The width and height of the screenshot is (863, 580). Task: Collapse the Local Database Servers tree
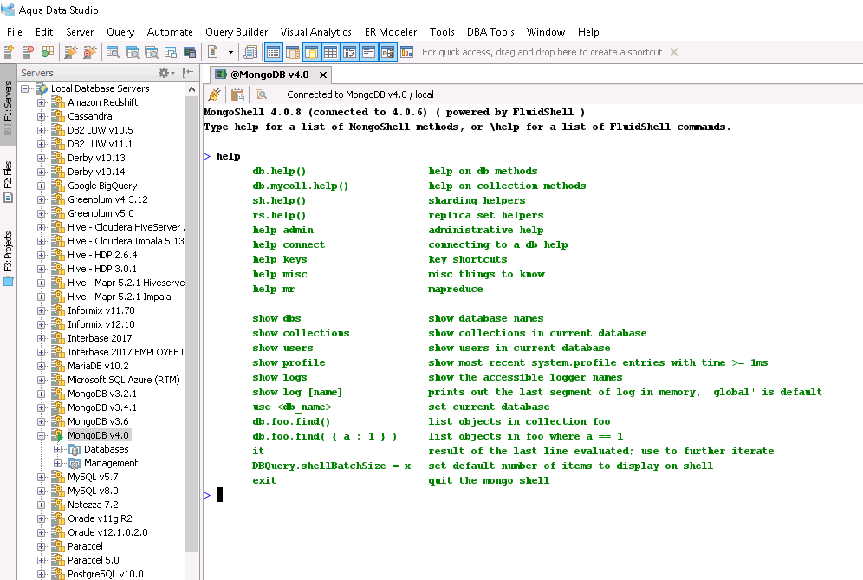(x=26, y=88)
